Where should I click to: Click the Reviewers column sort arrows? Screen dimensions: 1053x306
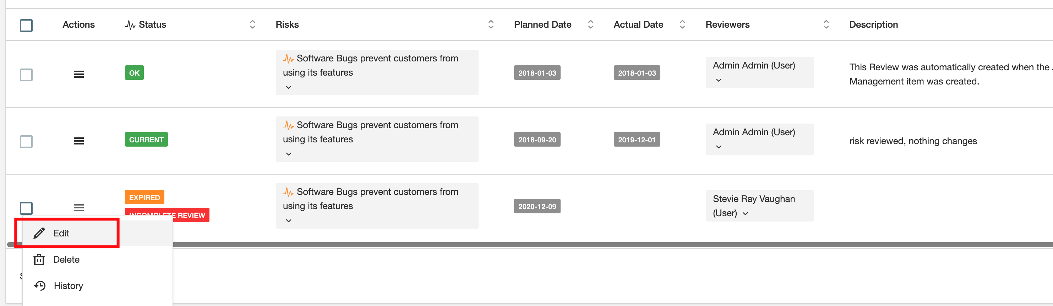[x=826, y=24]
